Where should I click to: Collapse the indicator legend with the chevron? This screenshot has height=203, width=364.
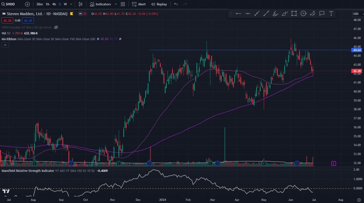click(5, 45)
